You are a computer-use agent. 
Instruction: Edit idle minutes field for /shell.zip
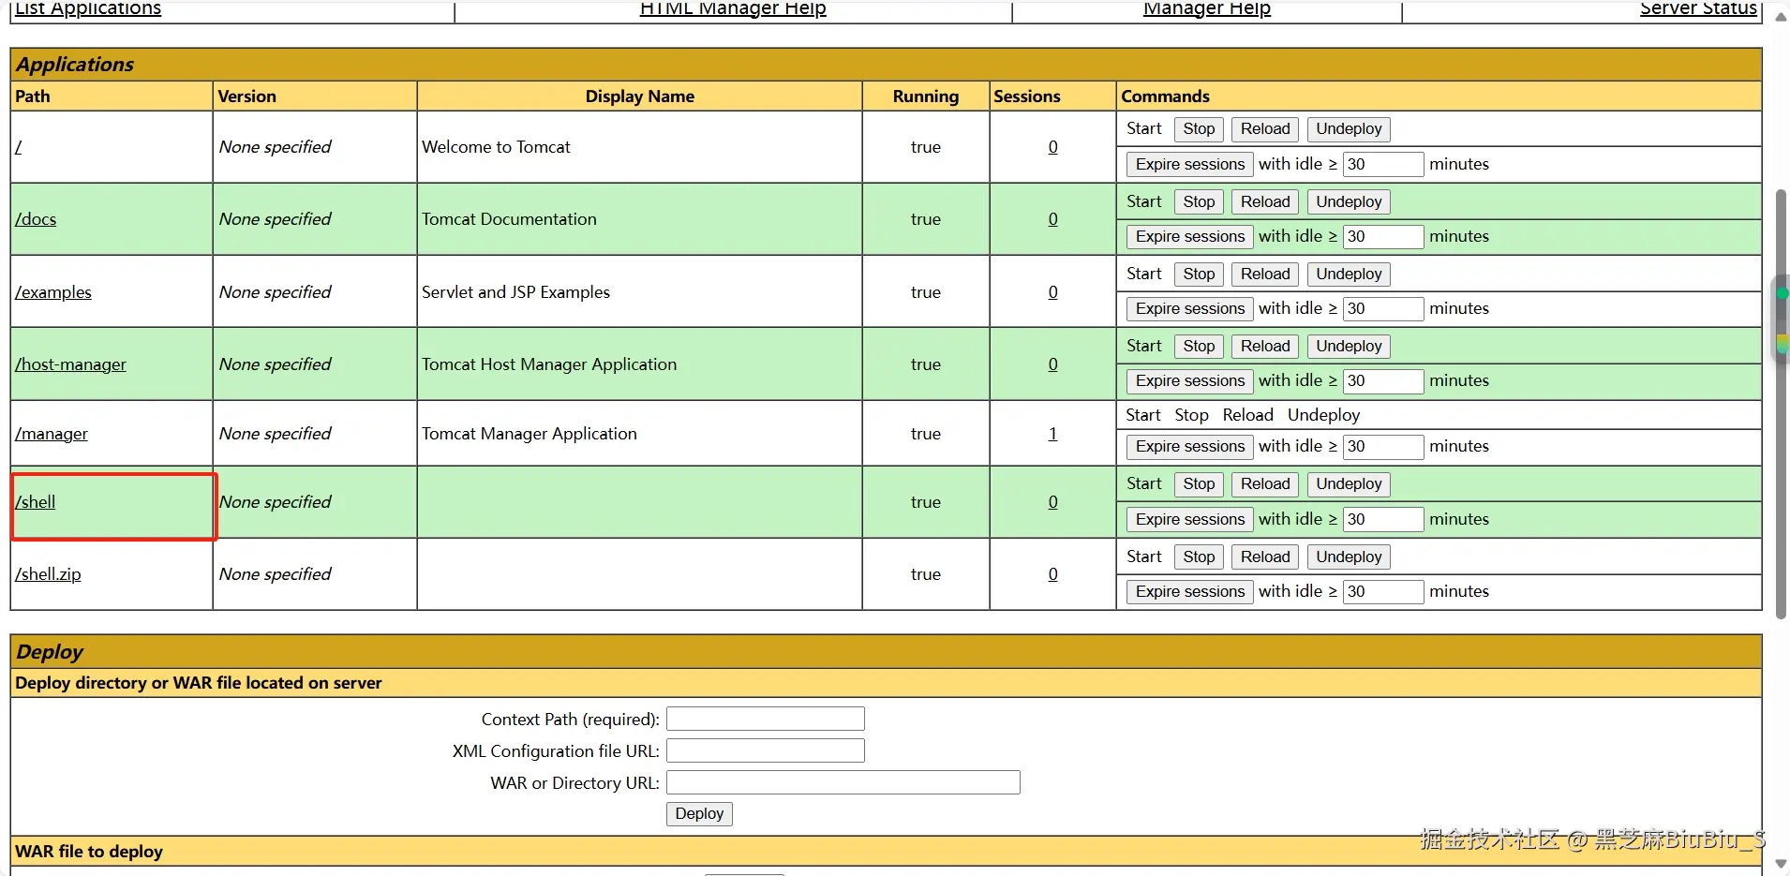click(1383, 592)
